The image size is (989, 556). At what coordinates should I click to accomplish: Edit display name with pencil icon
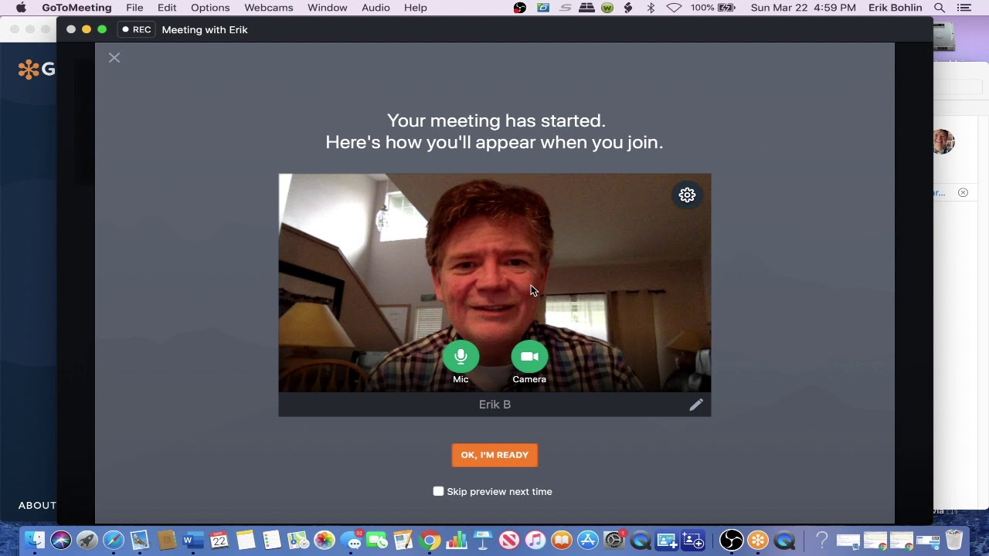(x=696, y=405)
